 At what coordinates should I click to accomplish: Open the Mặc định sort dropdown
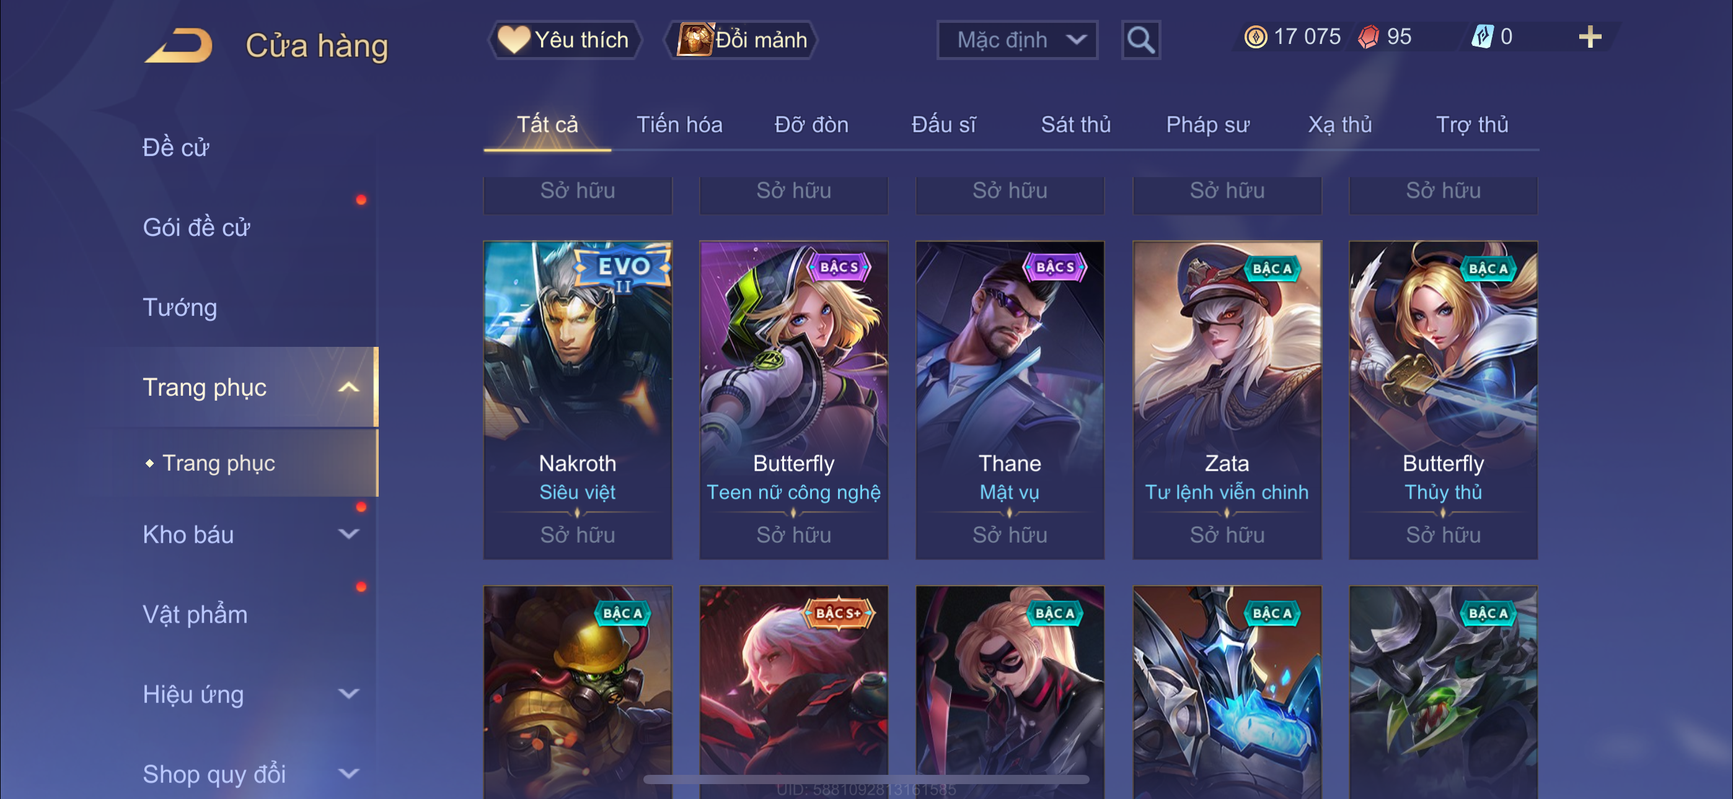(x=1017, y=40)
